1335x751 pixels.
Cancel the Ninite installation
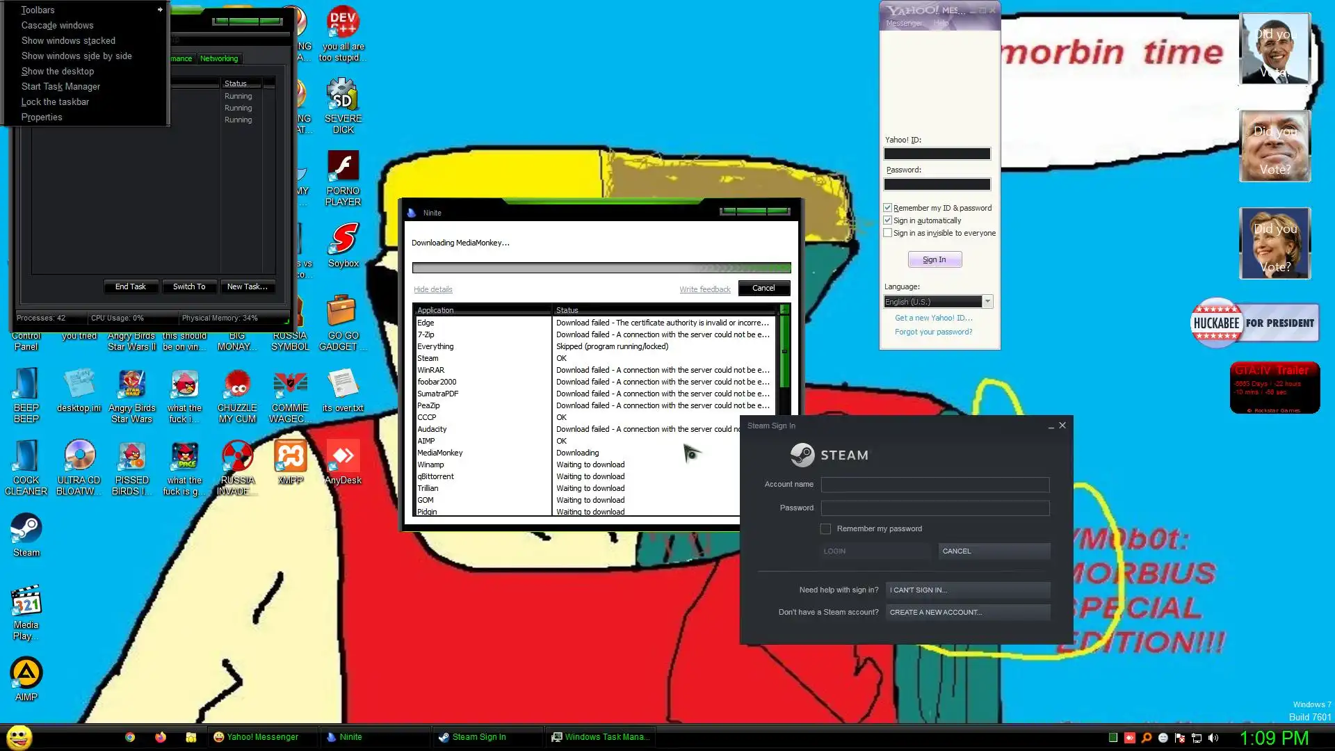[763, 288]
